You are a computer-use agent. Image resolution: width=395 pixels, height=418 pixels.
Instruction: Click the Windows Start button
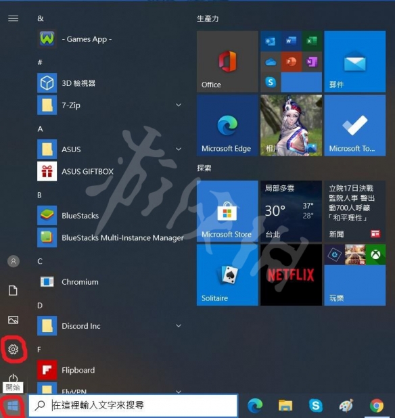tap(13, 407)
